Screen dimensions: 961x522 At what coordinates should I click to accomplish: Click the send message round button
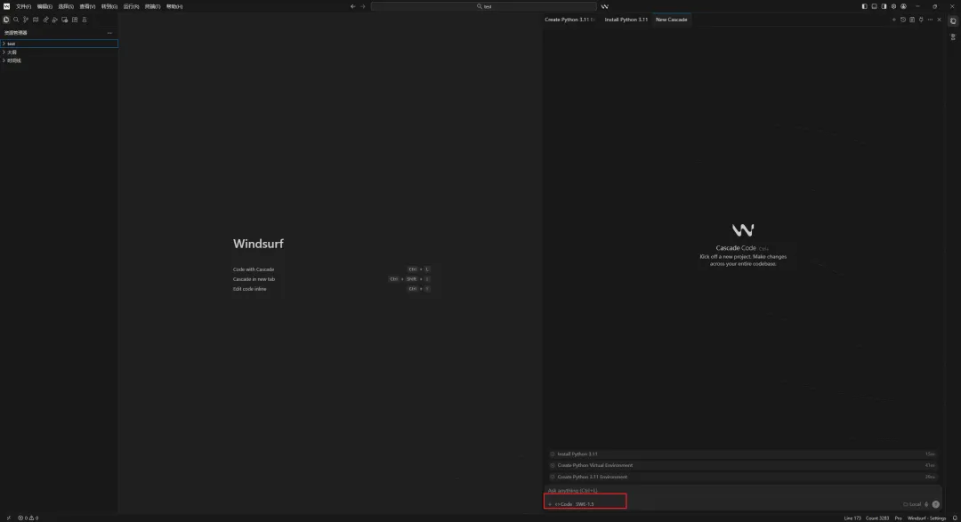[x=936, y=504]
